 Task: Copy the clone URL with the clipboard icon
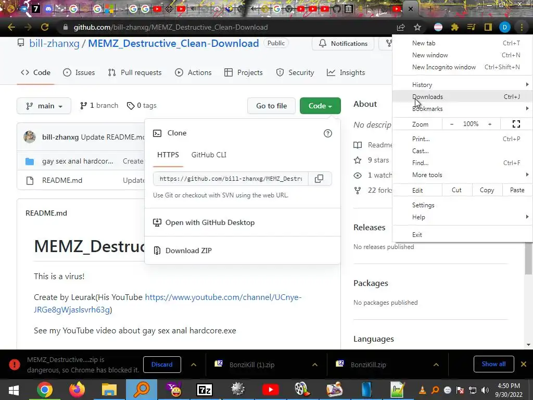tap(319, 179)
